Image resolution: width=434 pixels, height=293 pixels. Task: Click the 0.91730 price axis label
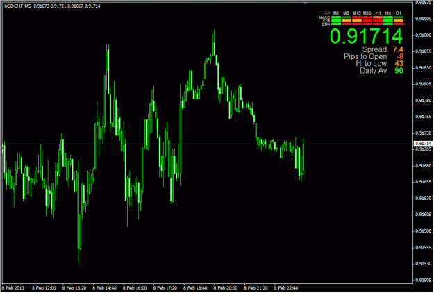(424, 133)
